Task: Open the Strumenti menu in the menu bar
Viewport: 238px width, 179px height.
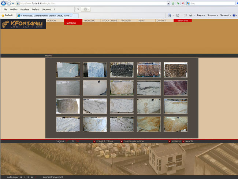Action: (47, 10)
